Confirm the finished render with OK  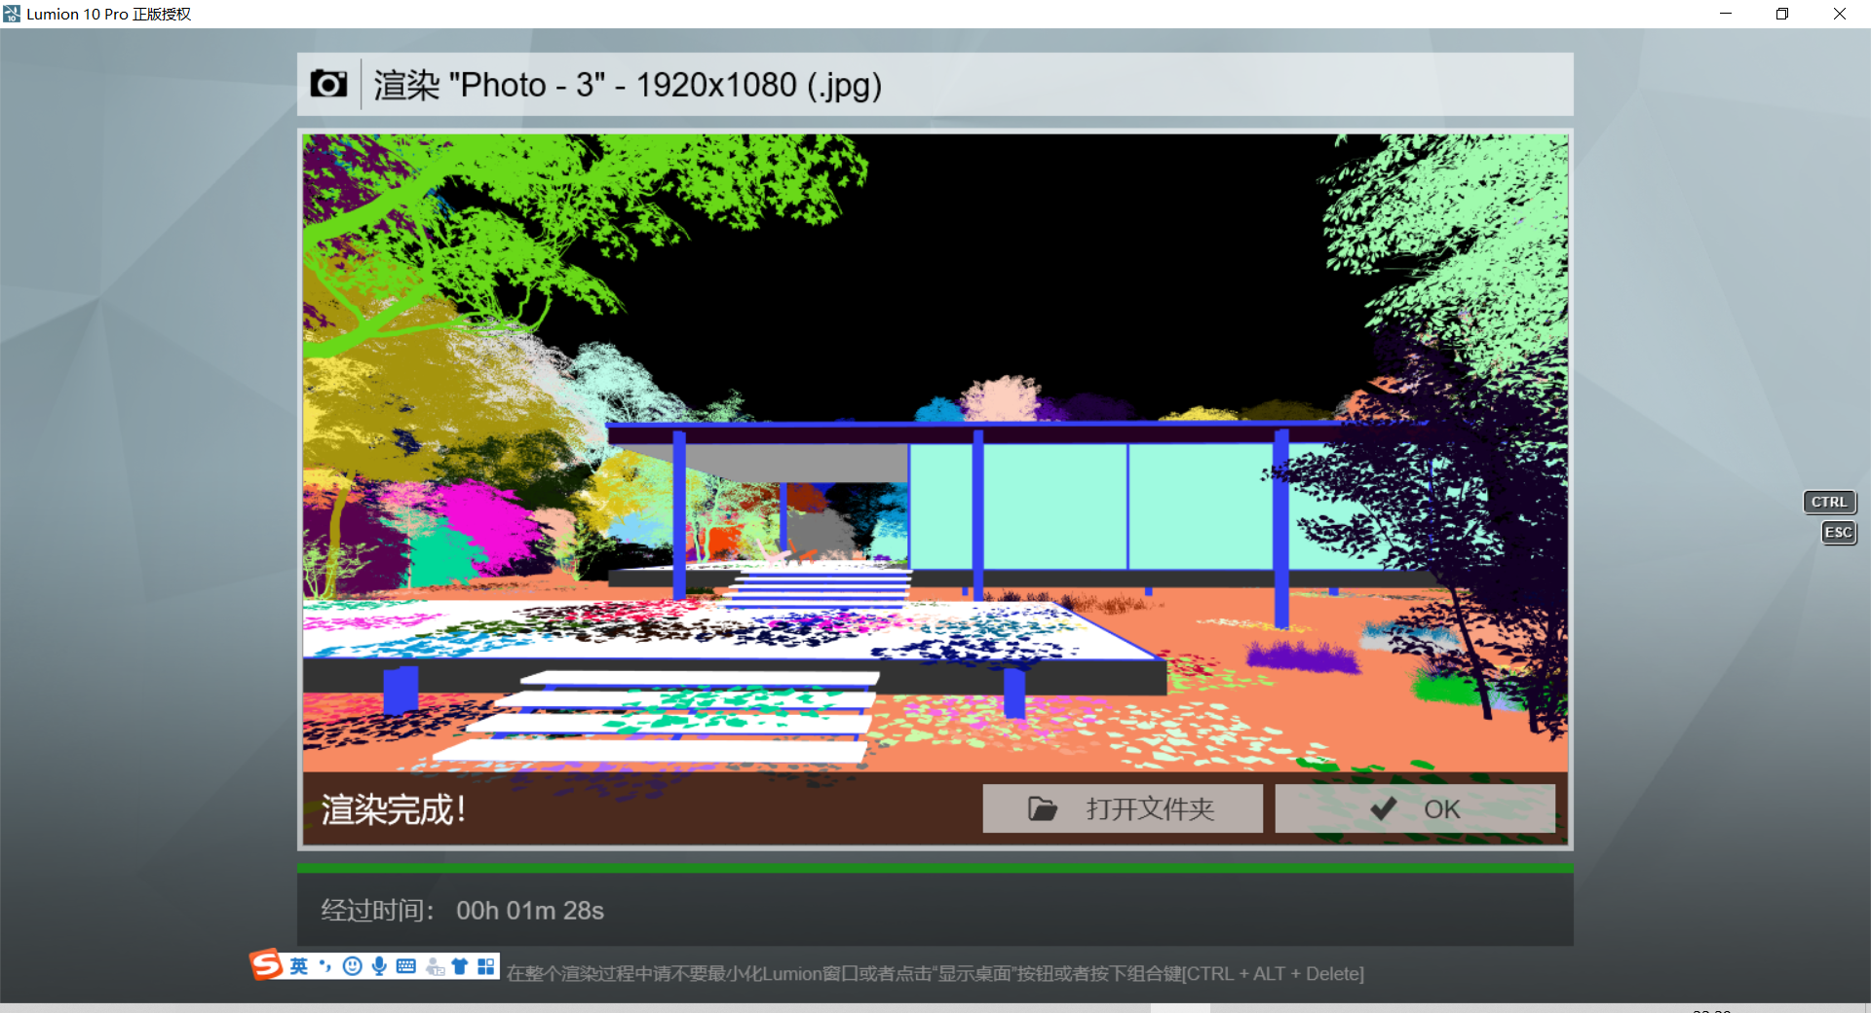point(1415,808)
